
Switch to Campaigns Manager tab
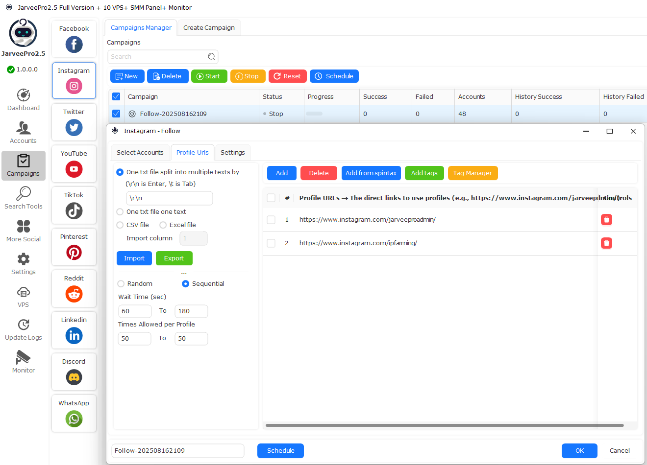[141, 28]
